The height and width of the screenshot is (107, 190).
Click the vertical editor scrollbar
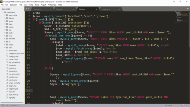pos(189,30)
